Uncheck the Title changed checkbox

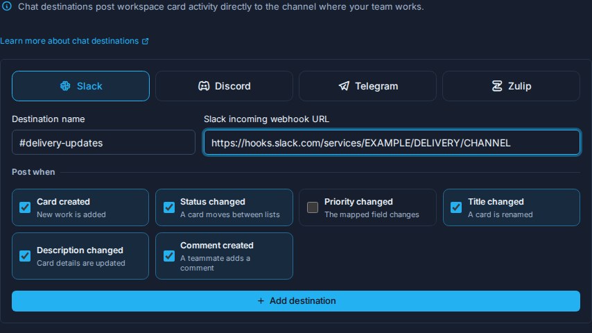(456, 207)
